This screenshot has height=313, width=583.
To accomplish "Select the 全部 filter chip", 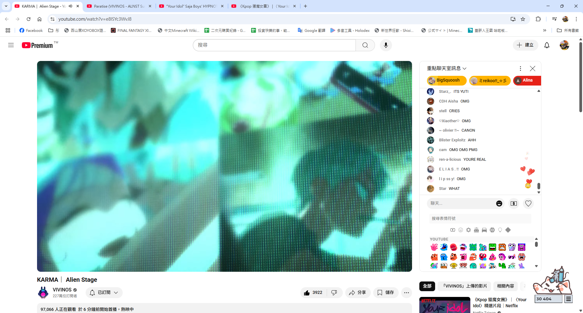I will [x=427, y=286].
